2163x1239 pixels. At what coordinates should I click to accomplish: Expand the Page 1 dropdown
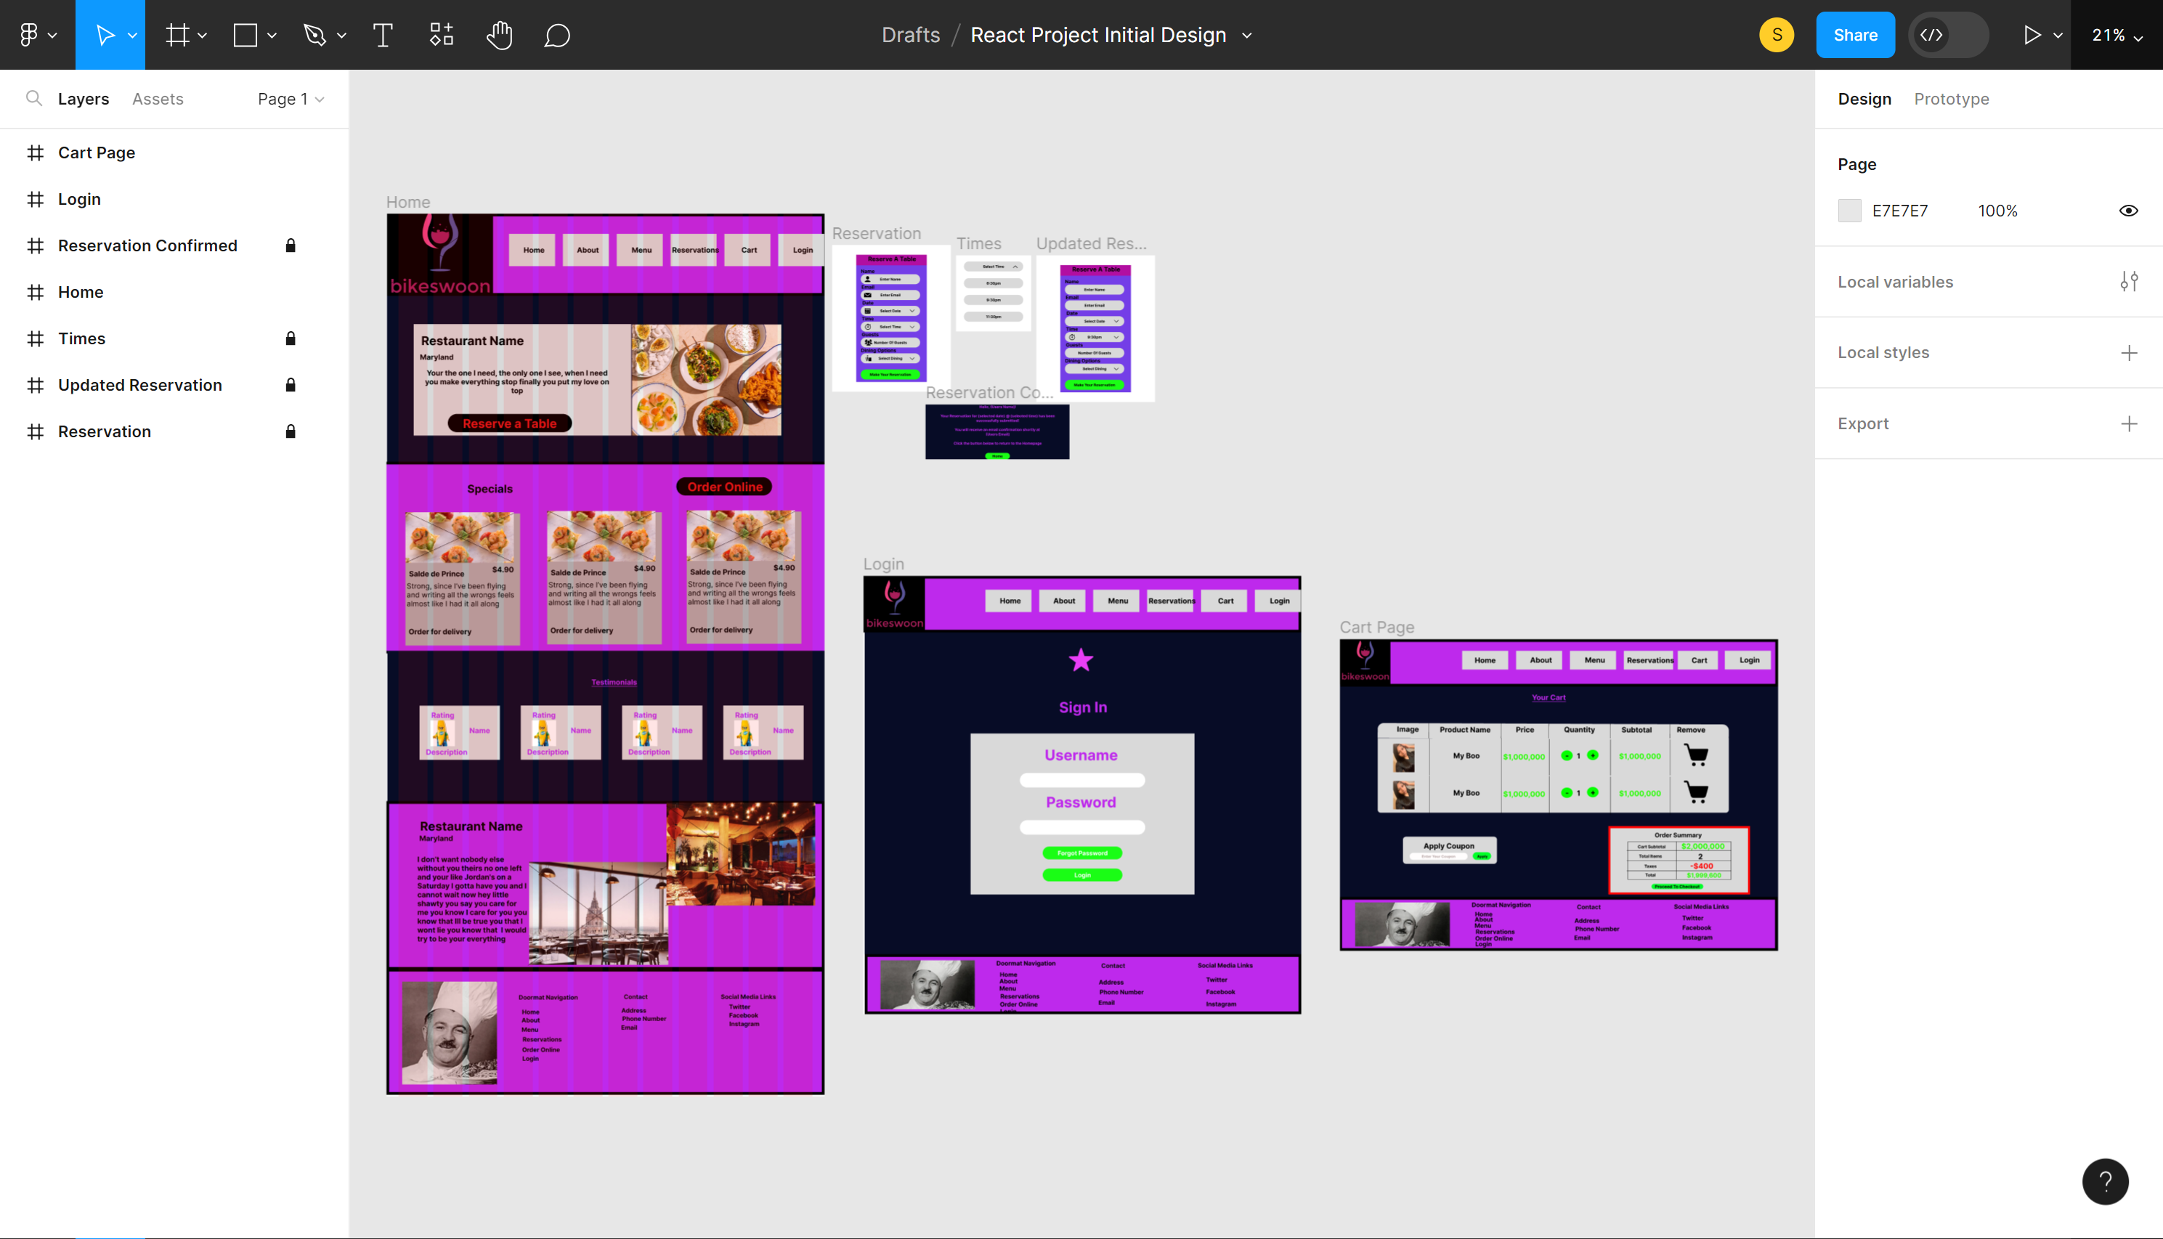(290, 99)
